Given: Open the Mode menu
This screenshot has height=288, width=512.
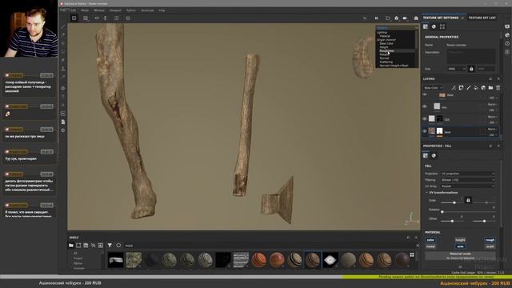Looking at the screenshot, I should pyautogui.click(x=85, y=10).
